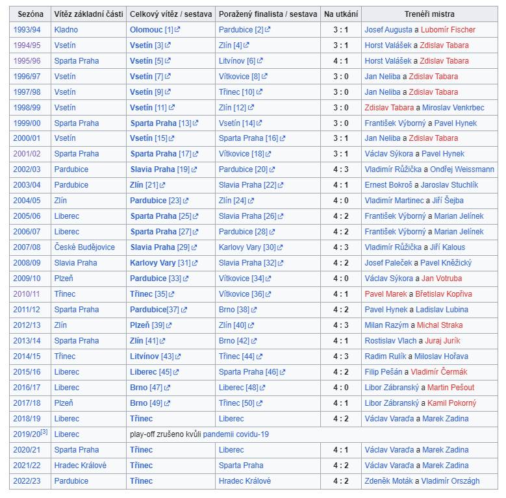Open the 2022/23 season link
This screenshot has width=506, height=498.
[27, 481]
